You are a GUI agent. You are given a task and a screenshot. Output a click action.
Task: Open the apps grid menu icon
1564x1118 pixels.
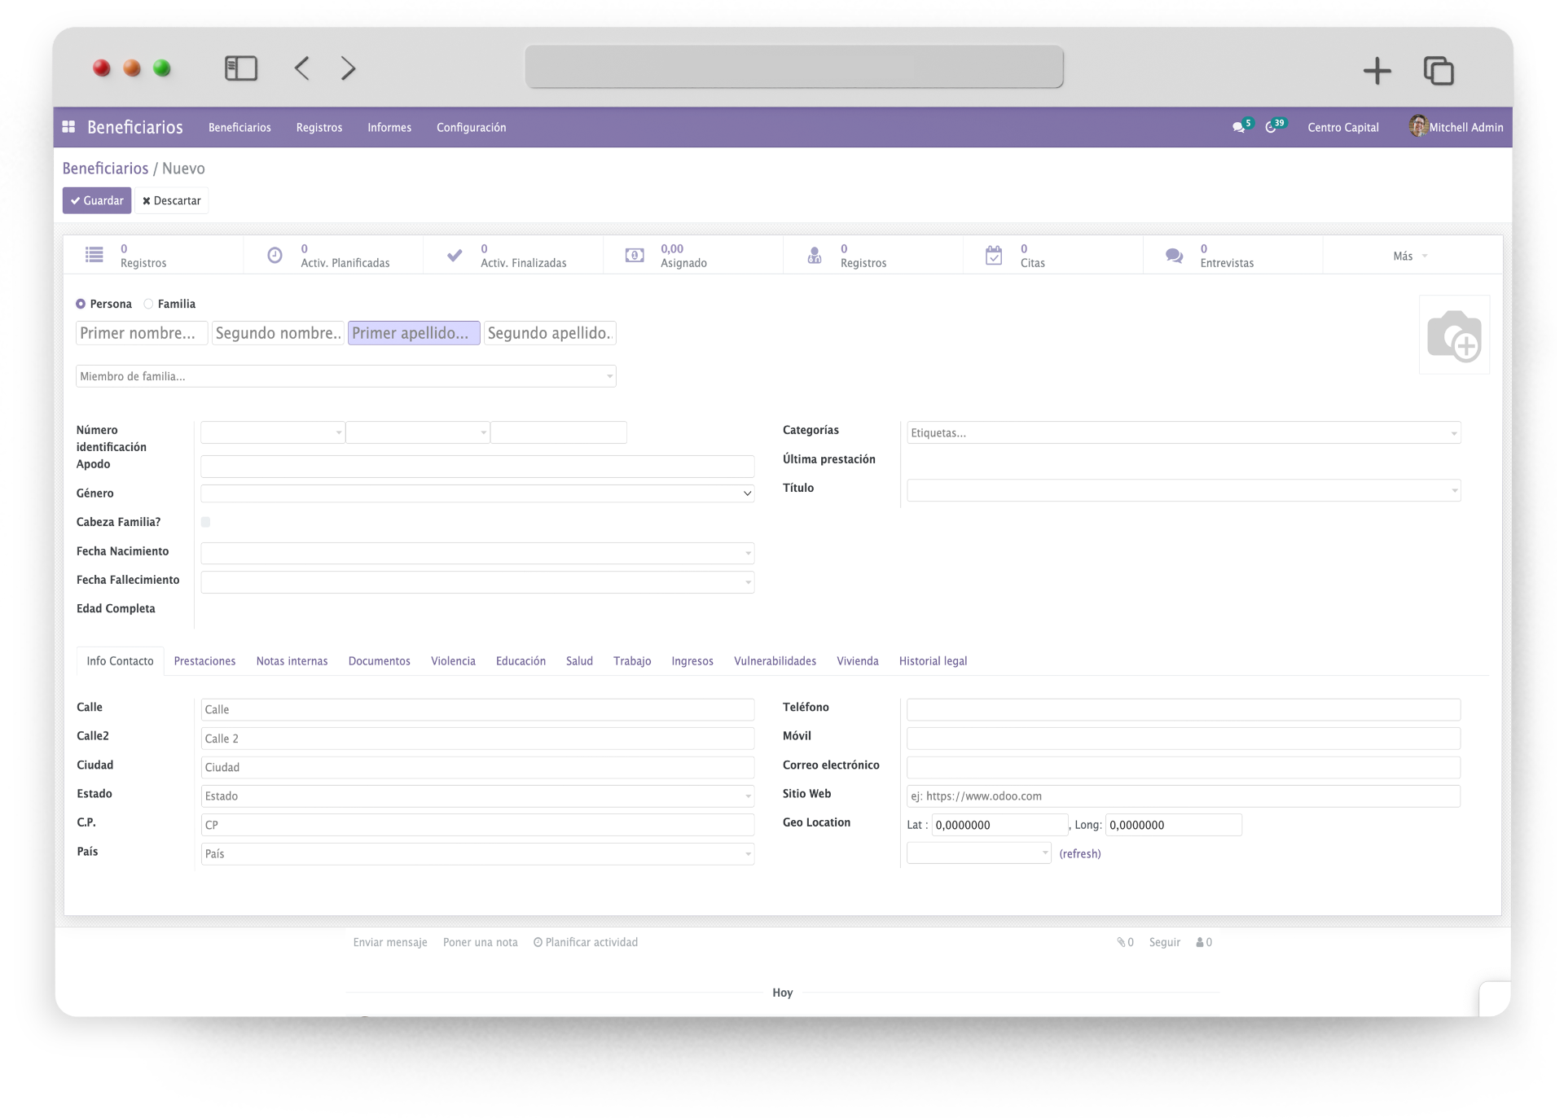coord(69,127)
